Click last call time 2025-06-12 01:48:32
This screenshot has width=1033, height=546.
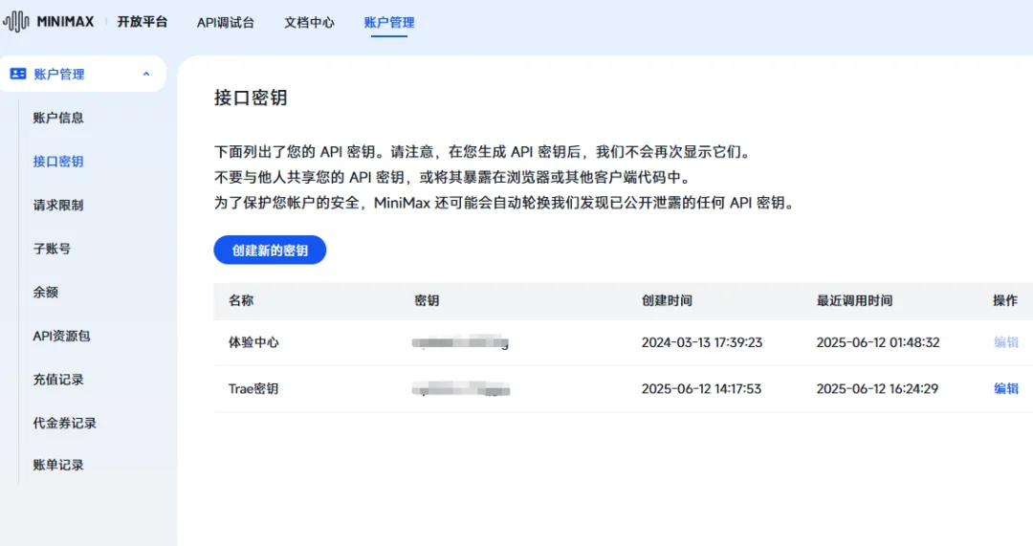click(x=877, y=342)
